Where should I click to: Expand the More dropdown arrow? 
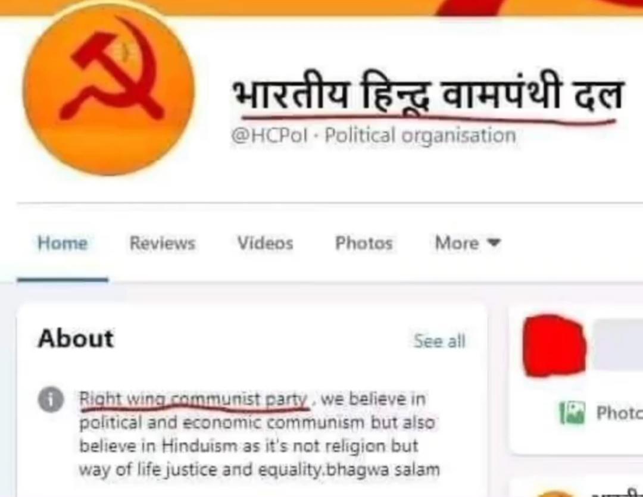[494, 242]
